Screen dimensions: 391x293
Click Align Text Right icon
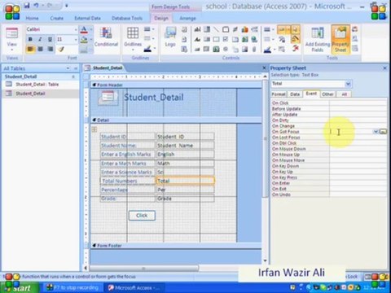(x=51, y=49)
